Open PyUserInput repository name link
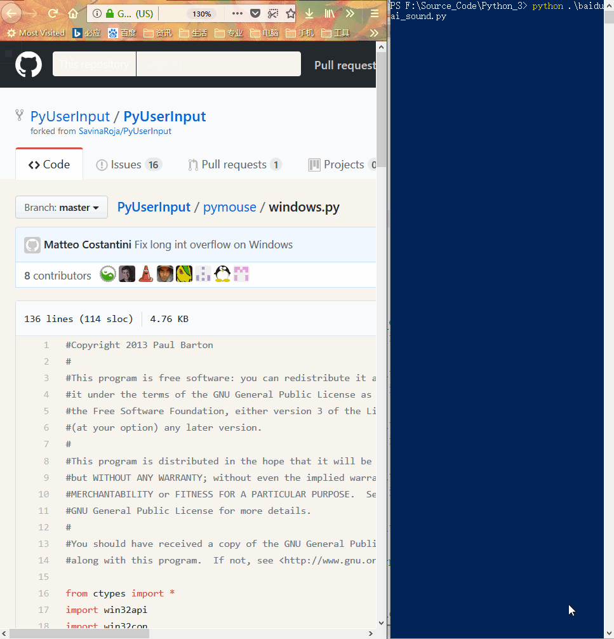The width and height of the screenshot is (614, 639). click(x=164, y=116)
